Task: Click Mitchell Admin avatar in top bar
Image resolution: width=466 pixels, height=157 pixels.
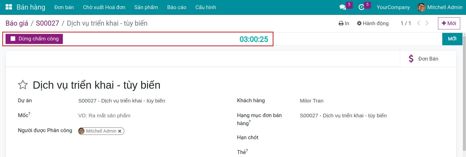Action: tap(421, 7)
